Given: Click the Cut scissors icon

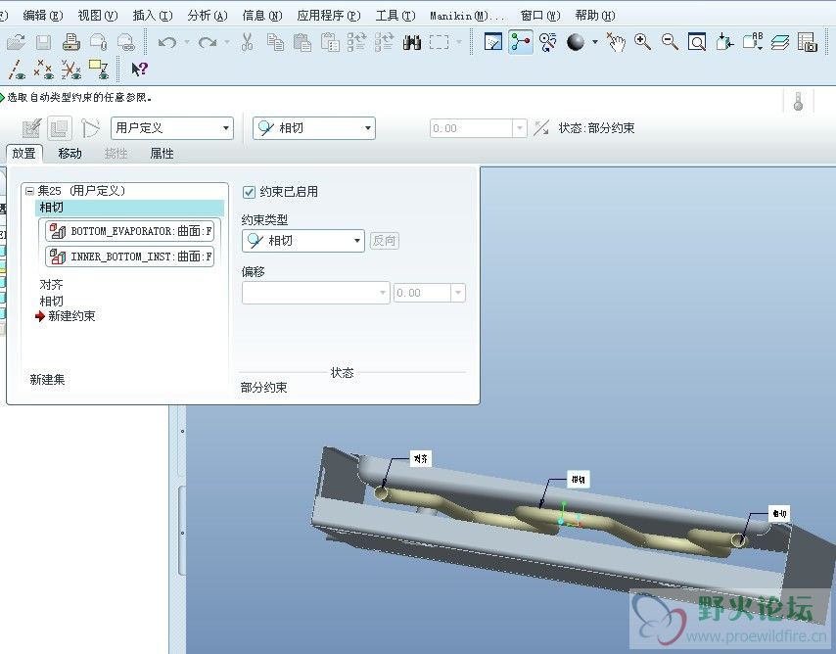Looking at the screenshot, I should point(247,41).
